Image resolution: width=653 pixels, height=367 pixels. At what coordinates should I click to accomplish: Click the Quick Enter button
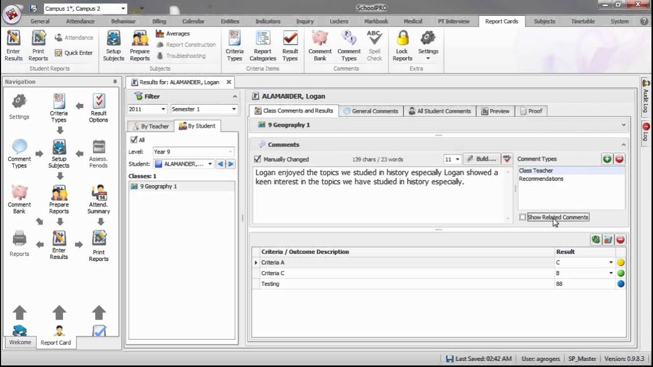(x=73, y=53)
